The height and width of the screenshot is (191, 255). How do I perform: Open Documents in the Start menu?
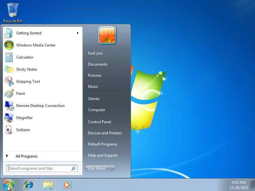click(x=98, y=64)
